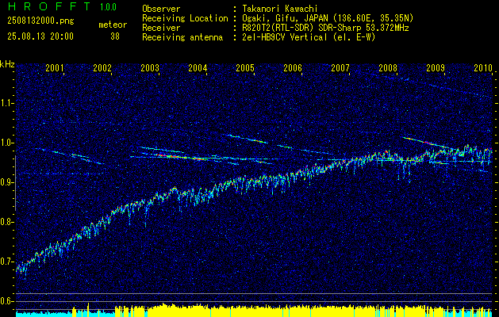
Task: Click the 2006 time axis marker
Action: tap(293, 67)
